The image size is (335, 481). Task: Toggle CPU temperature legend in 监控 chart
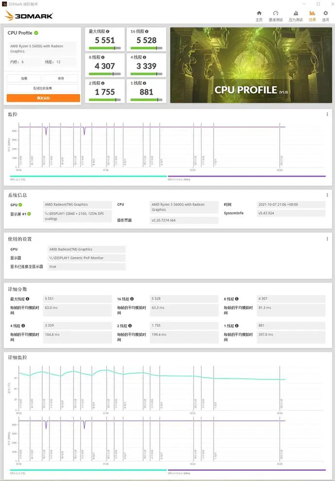click(x=88, y=178)
